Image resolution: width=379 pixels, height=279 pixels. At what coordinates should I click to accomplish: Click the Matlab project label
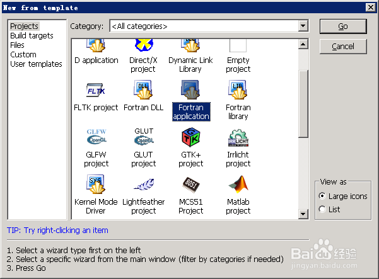point(238,206)
